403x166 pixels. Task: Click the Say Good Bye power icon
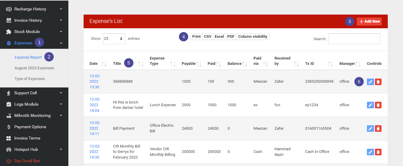tap(9, 161)
